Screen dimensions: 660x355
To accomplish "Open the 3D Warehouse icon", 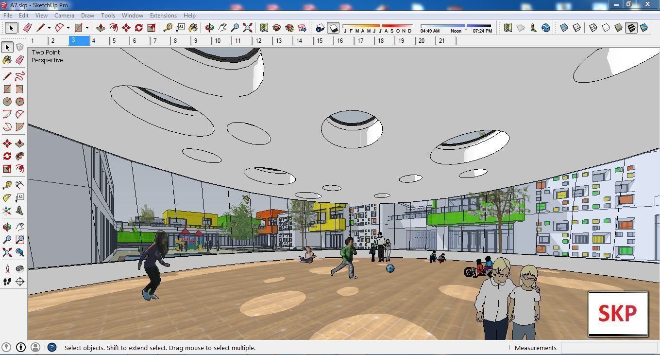I will 277,28.
